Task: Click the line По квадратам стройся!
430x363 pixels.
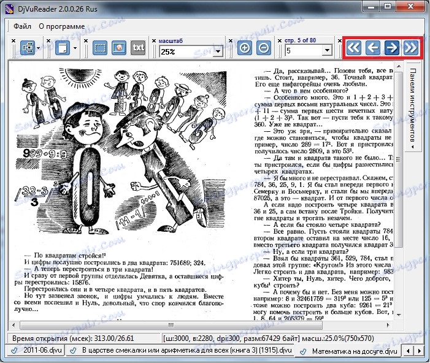Action: point(65,256)
